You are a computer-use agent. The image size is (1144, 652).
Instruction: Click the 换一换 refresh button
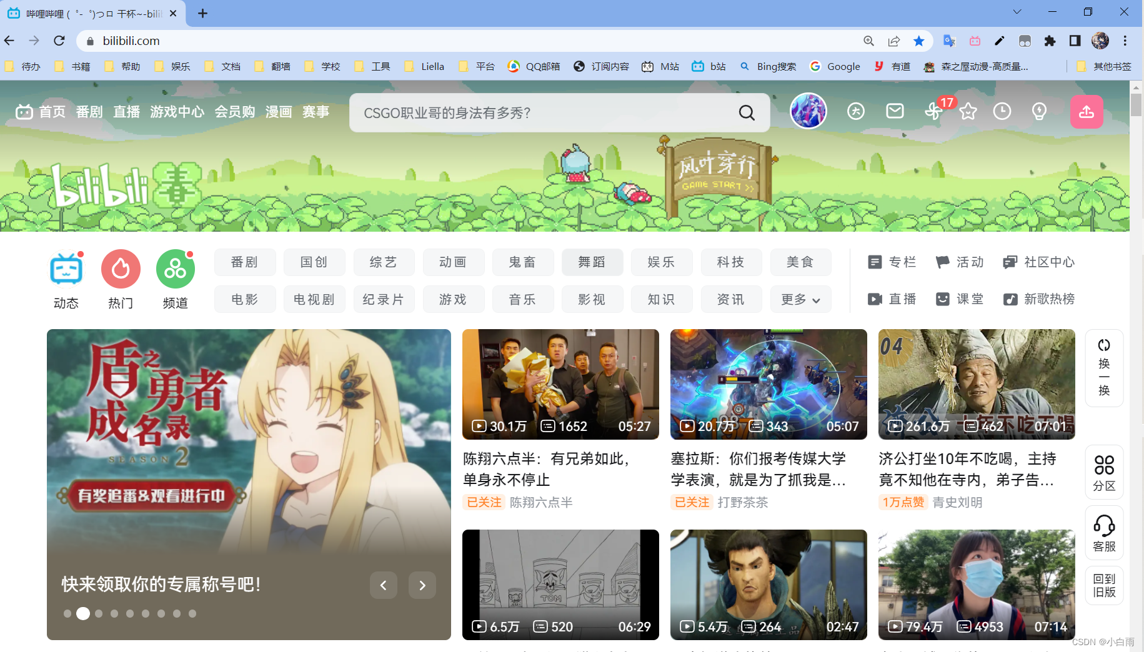1104,368
